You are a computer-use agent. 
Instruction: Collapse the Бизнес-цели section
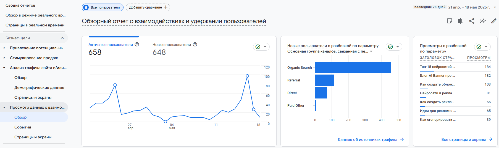click(x=62, y=38)
